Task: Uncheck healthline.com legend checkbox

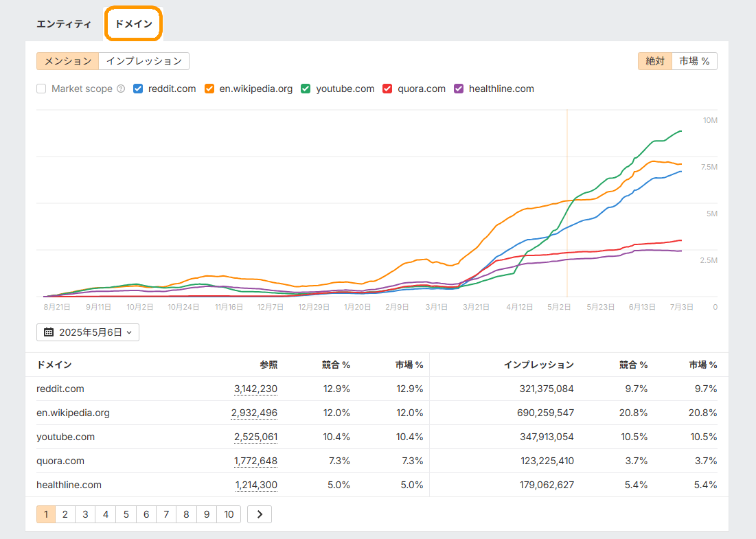Action: 459,89
